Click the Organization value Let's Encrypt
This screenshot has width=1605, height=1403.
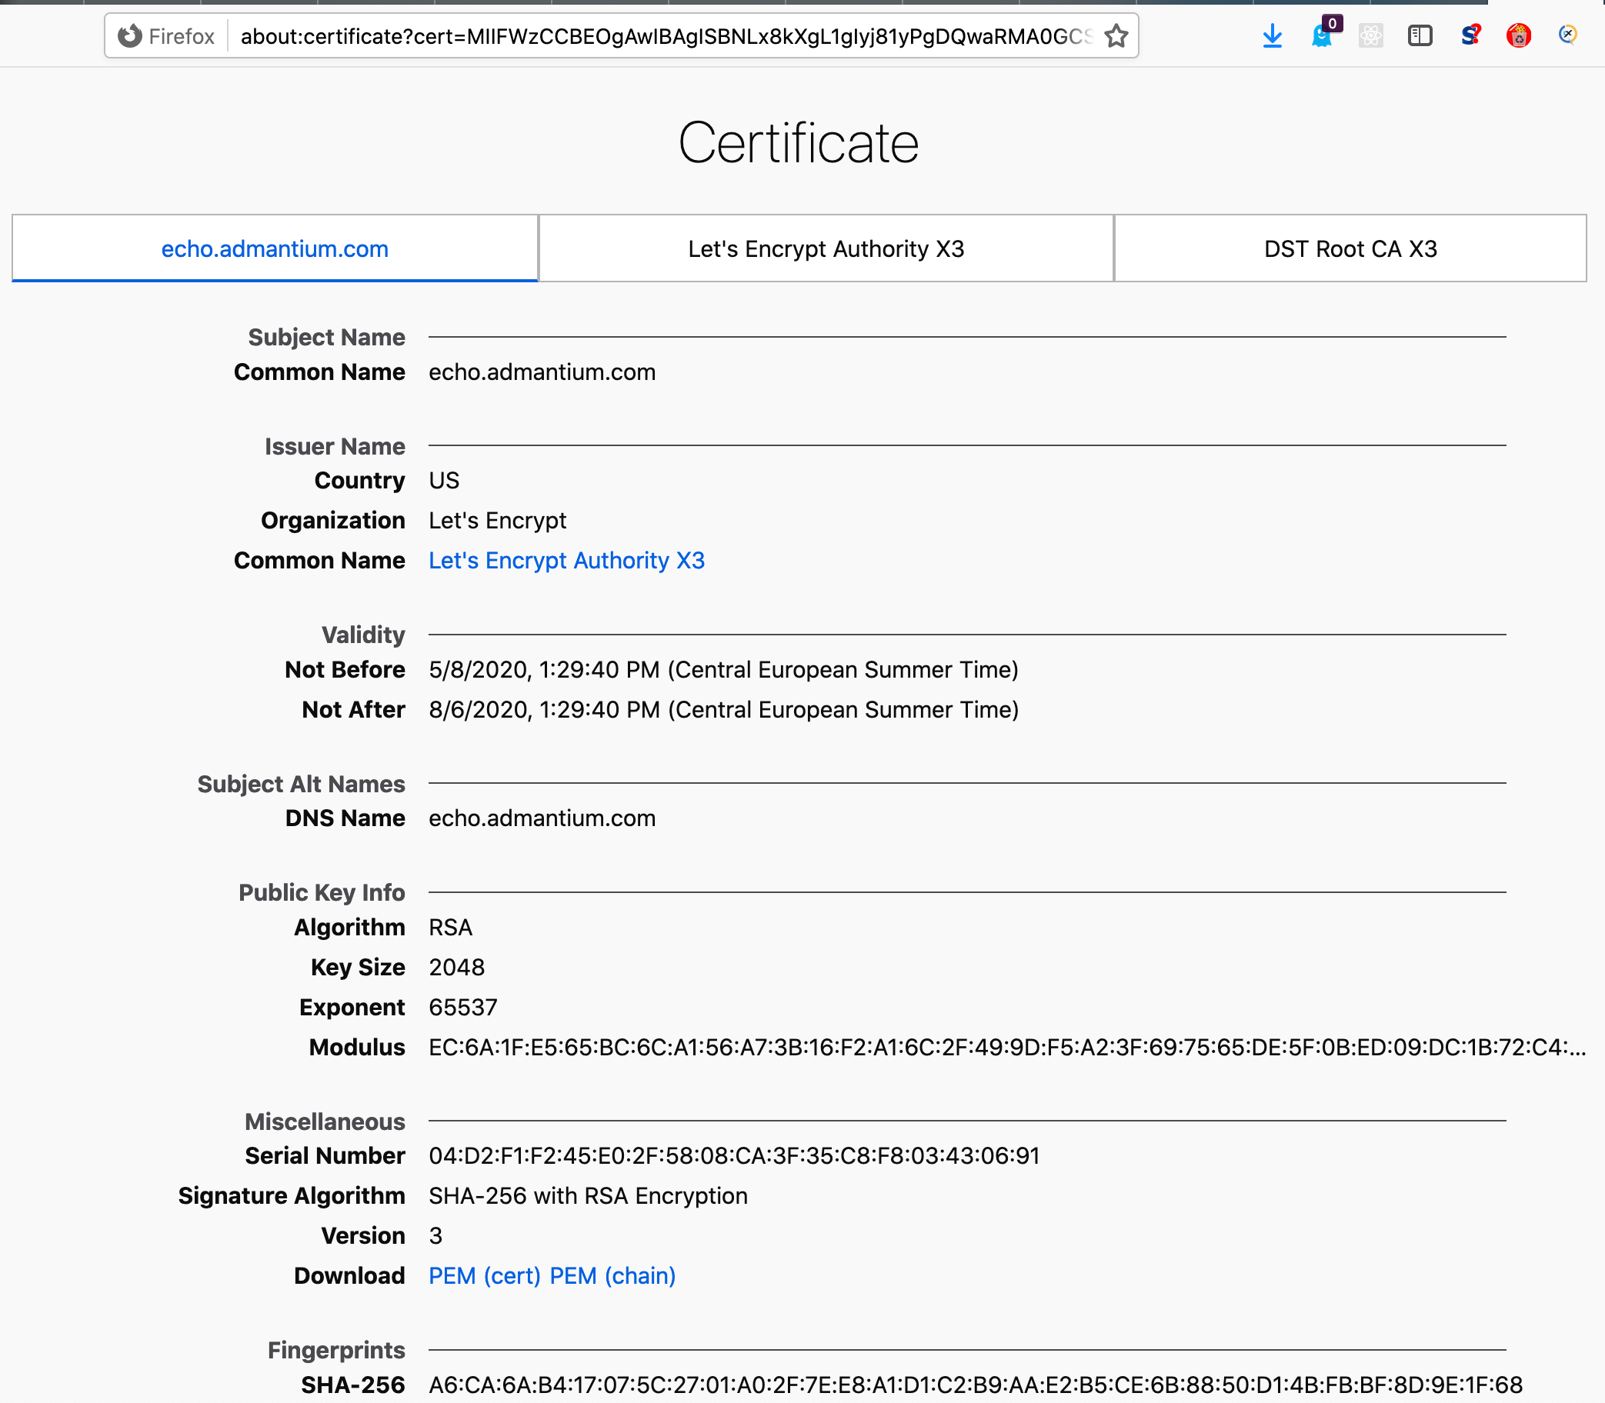pyautogui.click(x=497, y=521)
